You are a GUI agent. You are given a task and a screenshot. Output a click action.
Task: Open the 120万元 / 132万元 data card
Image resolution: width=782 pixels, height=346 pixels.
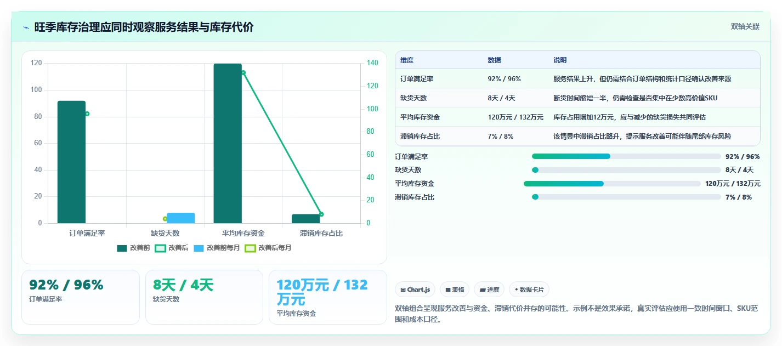[x=328, y=297]
